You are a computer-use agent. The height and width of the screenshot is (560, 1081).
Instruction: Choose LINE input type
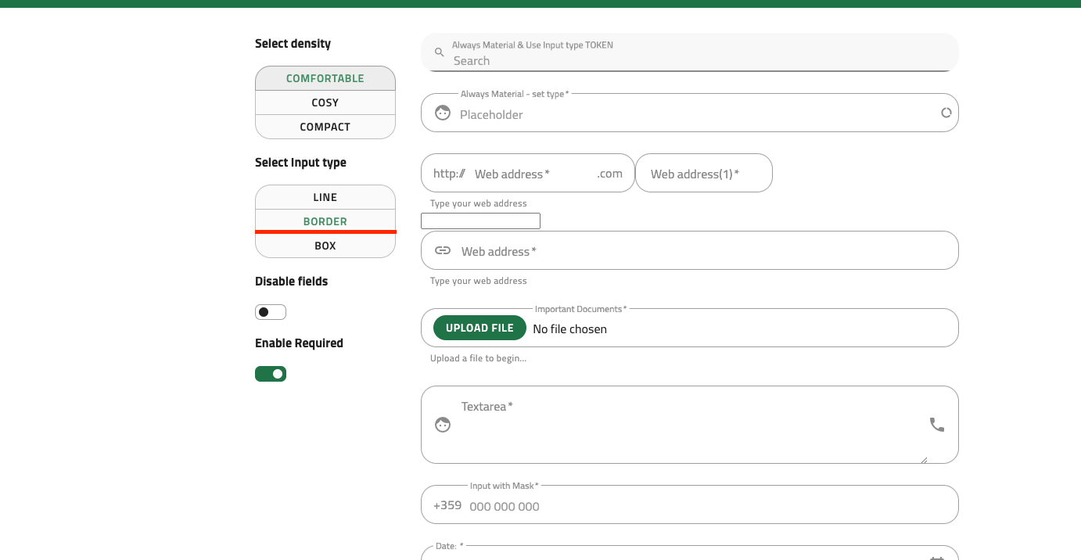[325, 197]
